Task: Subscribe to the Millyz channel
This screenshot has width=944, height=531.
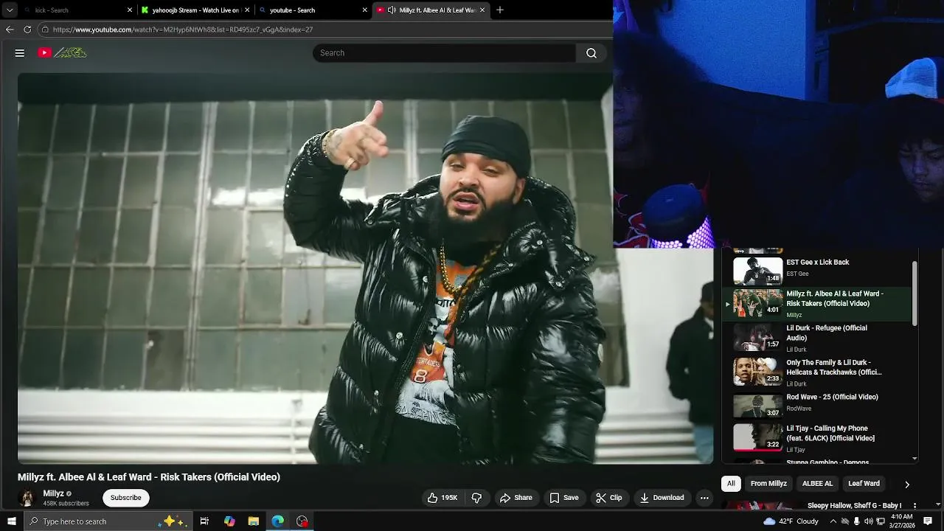Action: click(126, 498)
